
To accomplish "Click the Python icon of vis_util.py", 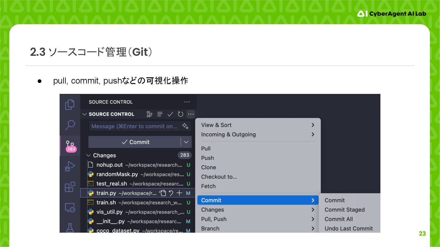I will click(90, 212).
